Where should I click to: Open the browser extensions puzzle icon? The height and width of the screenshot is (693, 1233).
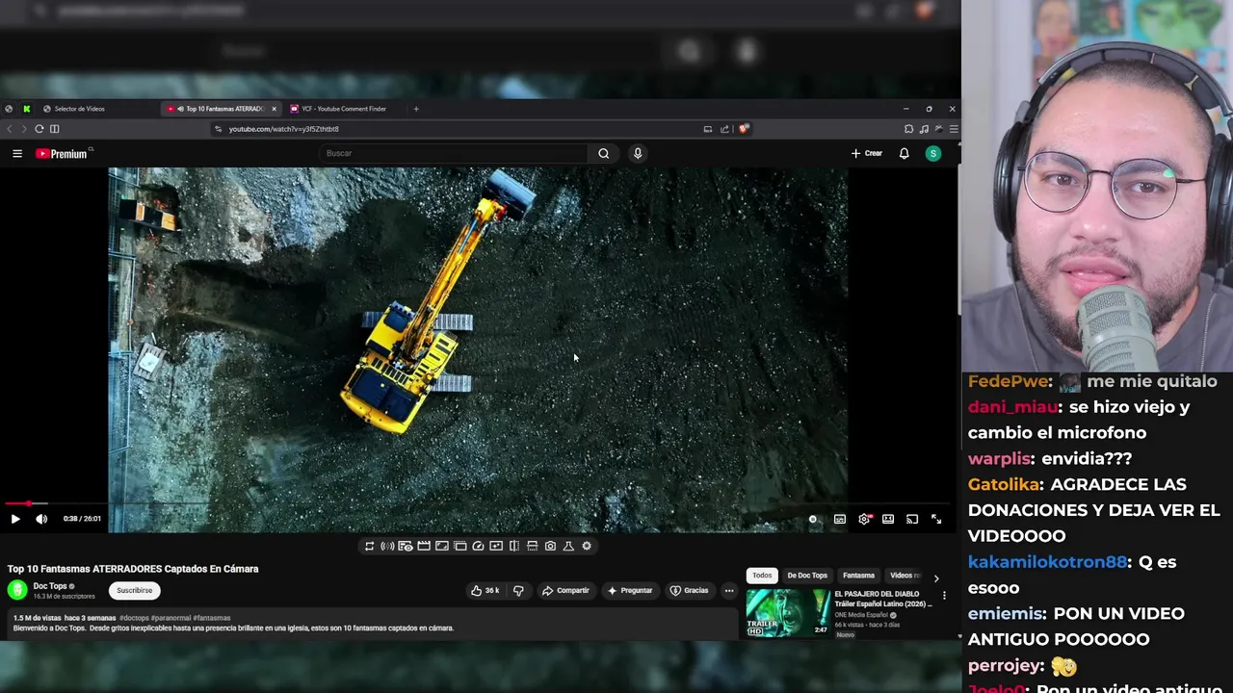point(908,129)
